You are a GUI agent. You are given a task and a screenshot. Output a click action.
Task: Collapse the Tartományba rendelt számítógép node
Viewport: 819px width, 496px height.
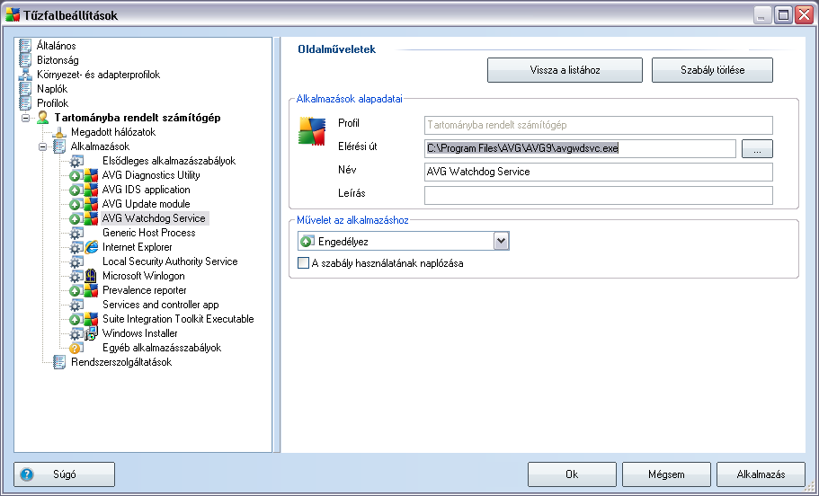pos(25,118)
